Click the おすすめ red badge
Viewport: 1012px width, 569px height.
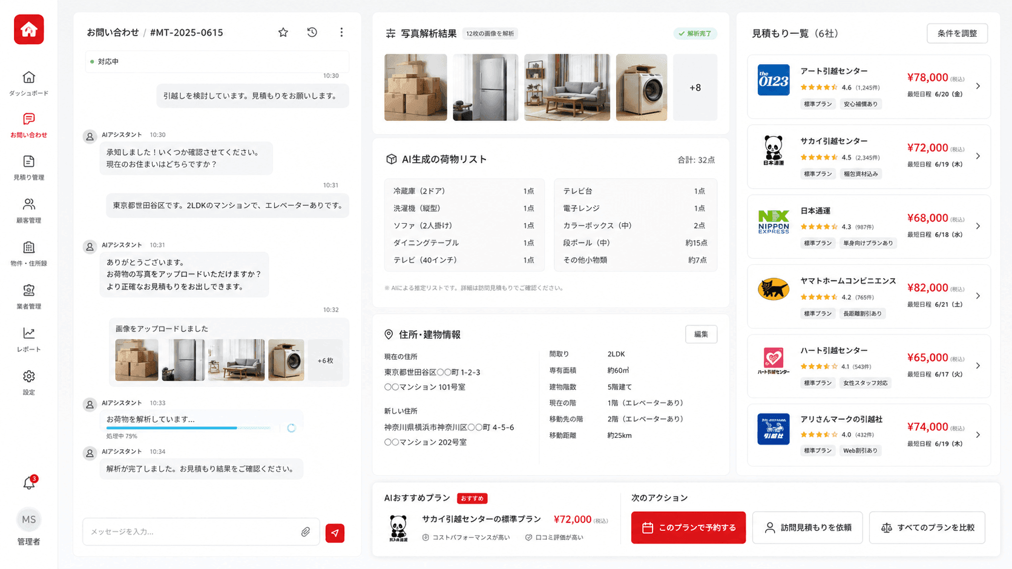[x=472, y=499]
